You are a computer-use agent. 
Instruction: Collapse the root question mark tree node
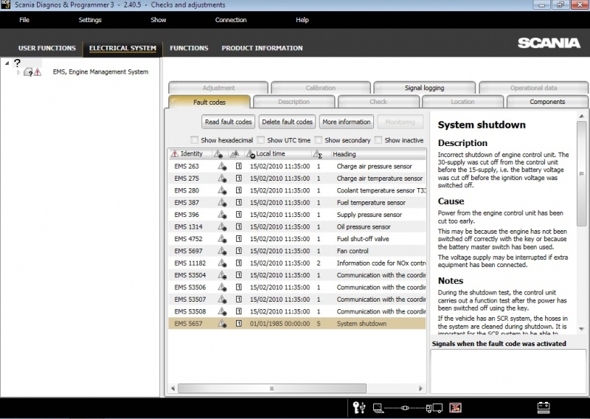pos(7,63)
